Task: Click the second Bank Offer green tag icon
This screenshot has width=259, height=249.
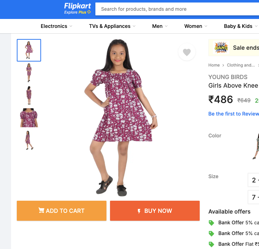Action: click(x=211, y=233)
